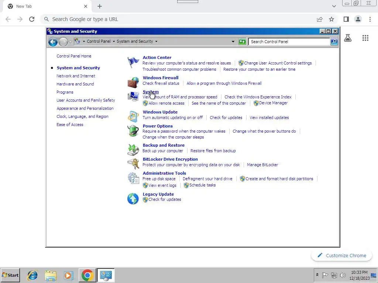Click Restore files from backup
The height and width of the screenshot is (283, 378).
coord(213,151)
